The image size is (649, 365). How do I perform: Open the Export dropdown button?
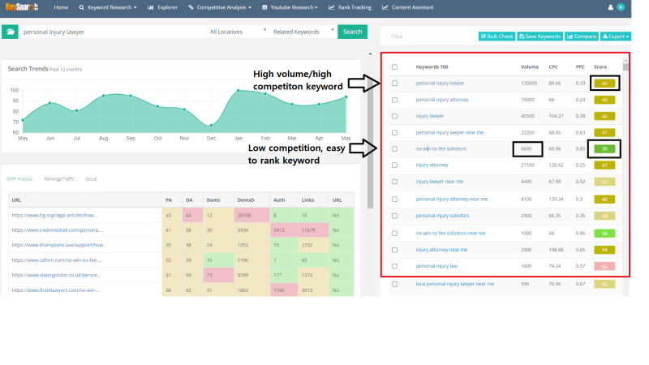616,36
